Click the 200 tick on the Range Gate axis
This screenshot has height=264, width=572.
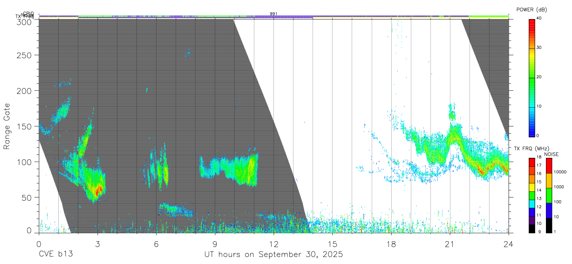point(25,91)
